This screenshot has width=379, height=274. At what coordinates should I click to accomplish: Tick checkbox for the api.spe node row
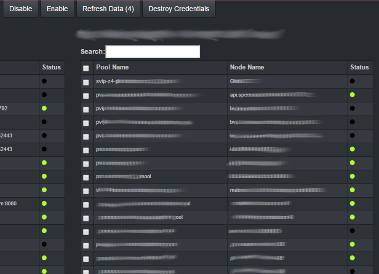(x=86, y=96)
